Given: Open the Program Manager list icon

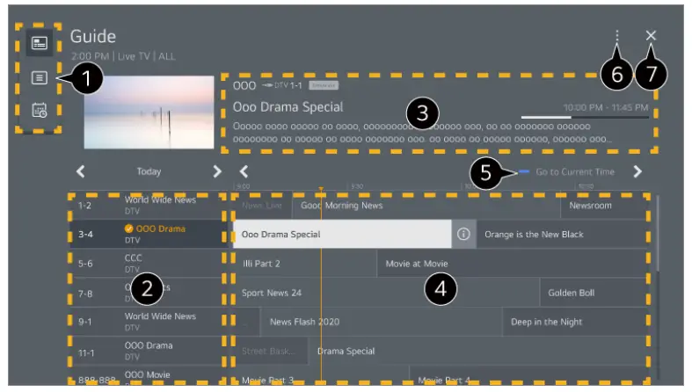Looking at the screenshot, I should coord(40,77).
